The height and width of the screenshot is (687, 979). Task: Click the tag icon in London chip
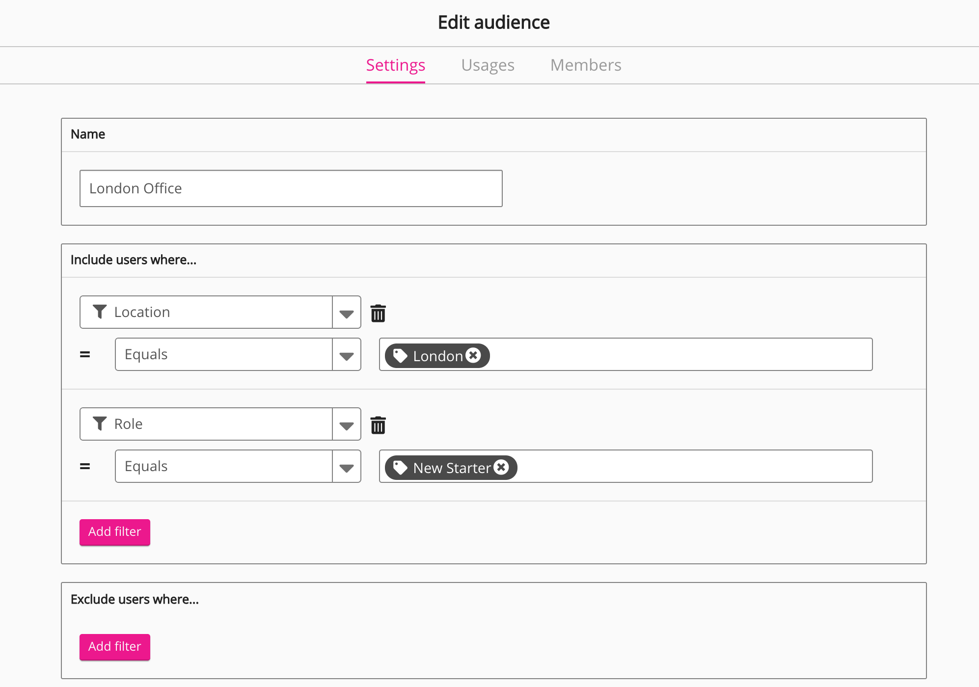400,356
